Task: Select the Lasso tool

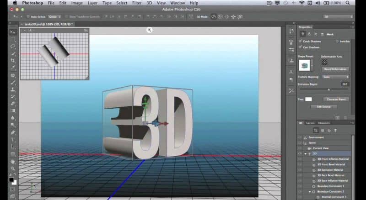Action: (x=13, y=47)
